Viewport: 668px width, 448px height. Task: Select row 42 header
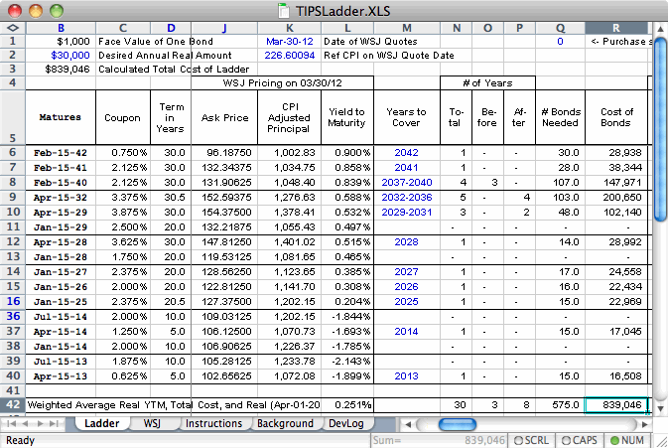(12, 405)
